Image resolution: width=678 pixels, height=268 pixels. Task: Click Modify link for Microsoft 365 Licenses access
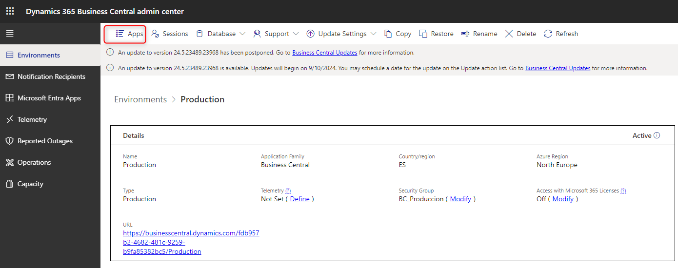[563, 199]
